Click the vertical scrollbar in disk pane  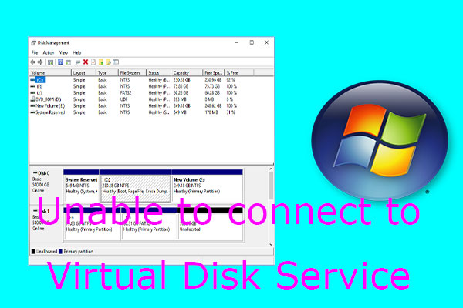(270, 185)
